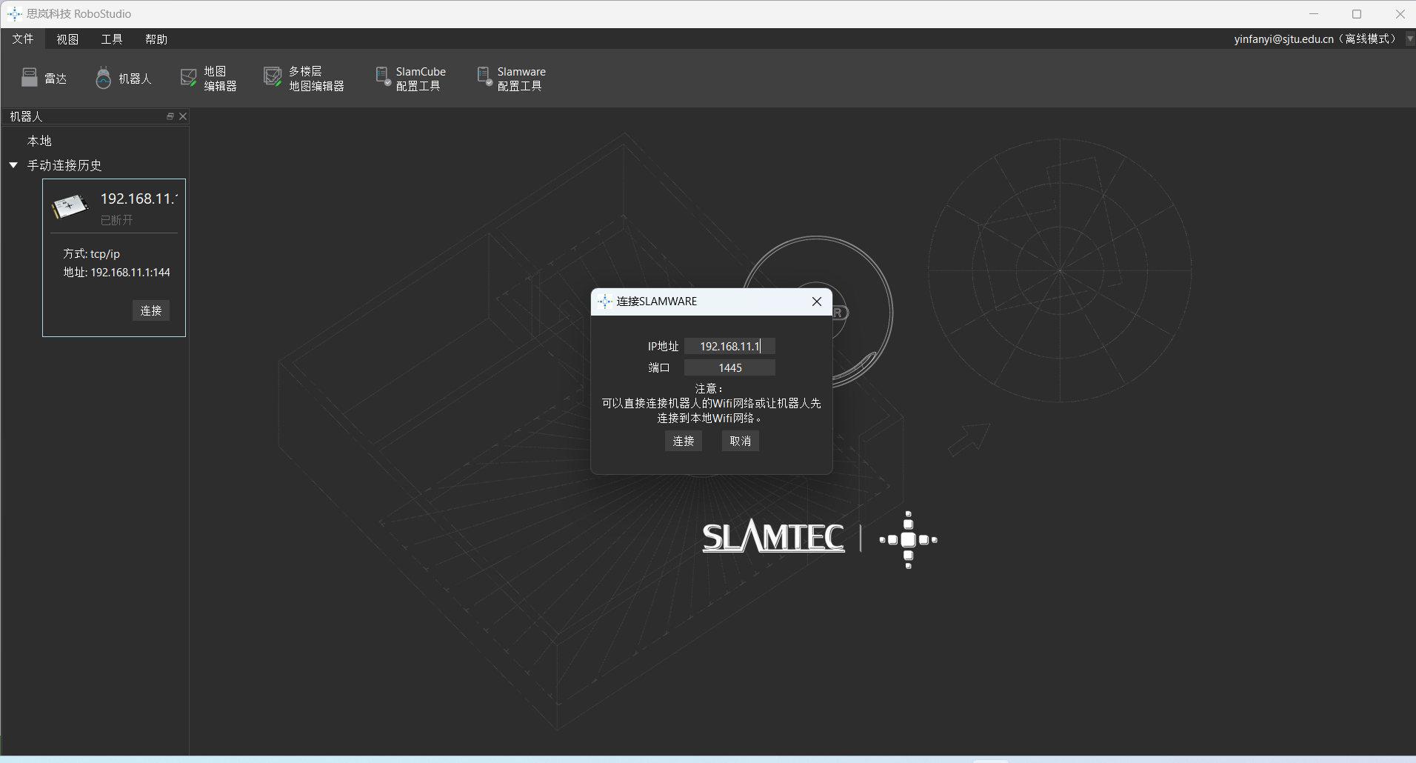Open the 多楼层地图编辑器 multi-floor editor
1416x763 pixels.
[x=273, y=78]
